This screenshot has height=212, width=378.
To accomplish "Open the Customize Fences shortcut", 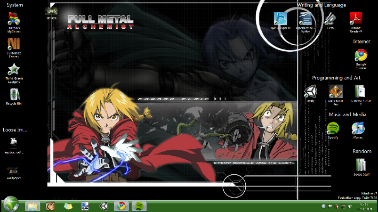I will tap(14, 48).
